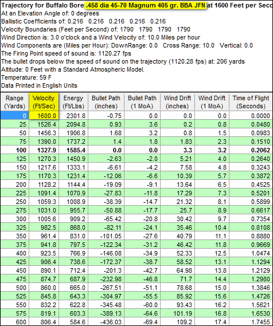
Task: Click velocity value 806.4
Action: [44, 322]
